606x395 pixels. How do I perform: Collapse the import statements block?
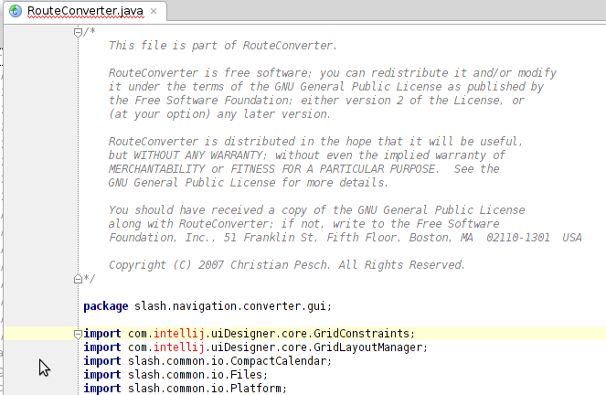tap(78, 334)
